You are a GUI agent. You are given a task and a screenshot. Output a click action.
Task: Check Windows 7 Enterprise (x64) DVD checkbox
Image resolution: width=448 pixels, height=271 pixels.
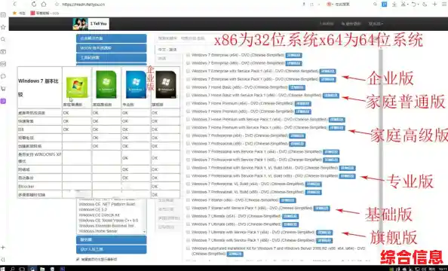[x=188, y=55]
